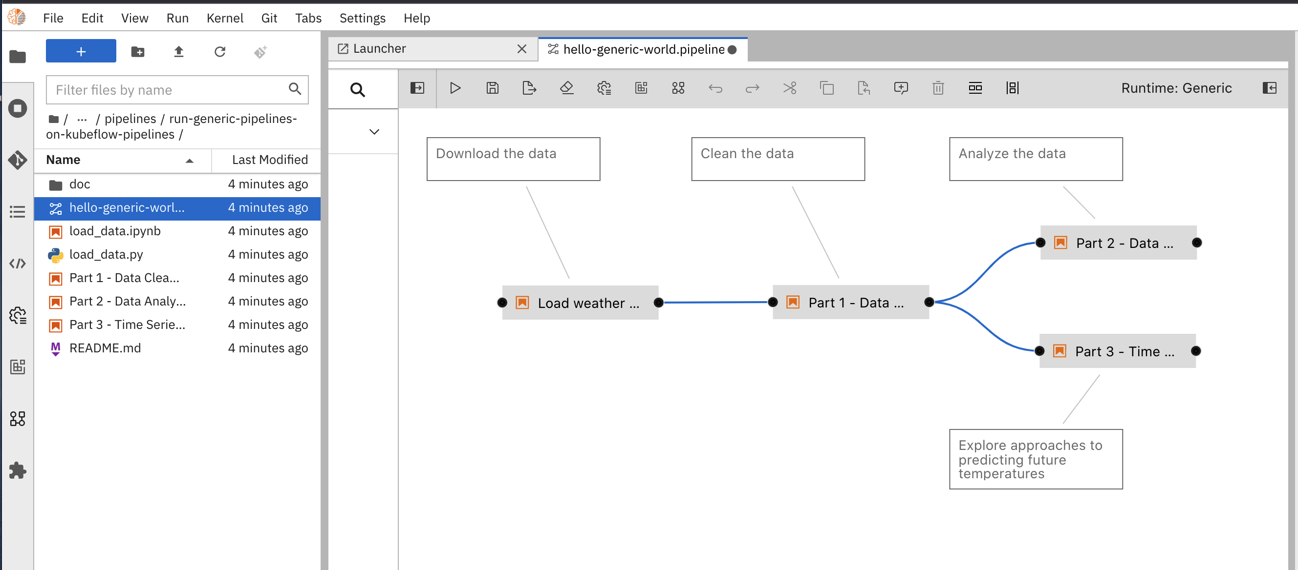Click the filter files by name field
Image resolution: width=1298 pixels, height=570 pixels.
[x=166, y=89]
